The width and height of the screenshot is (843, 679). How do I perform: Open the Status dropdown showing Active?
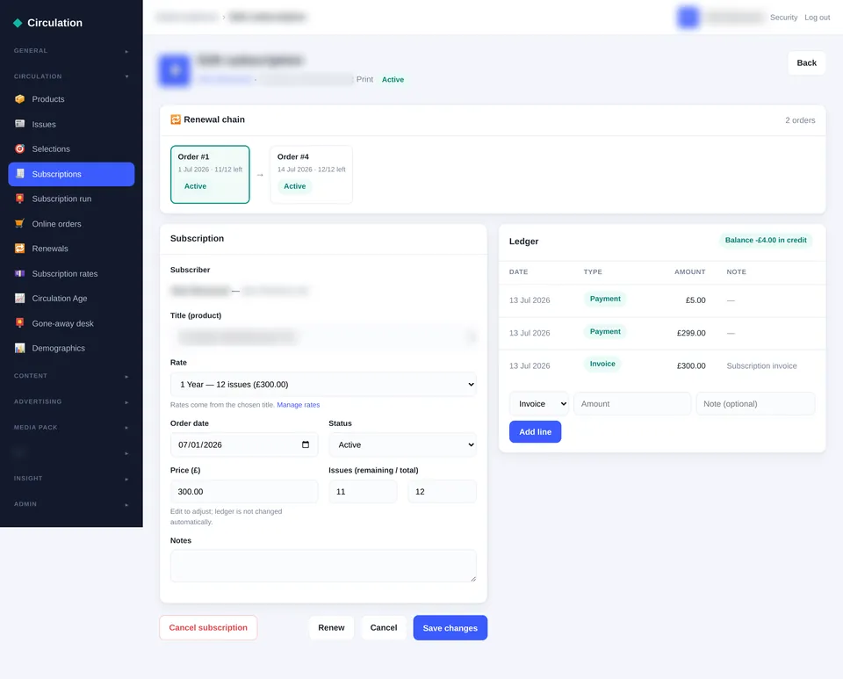point(403,444)
